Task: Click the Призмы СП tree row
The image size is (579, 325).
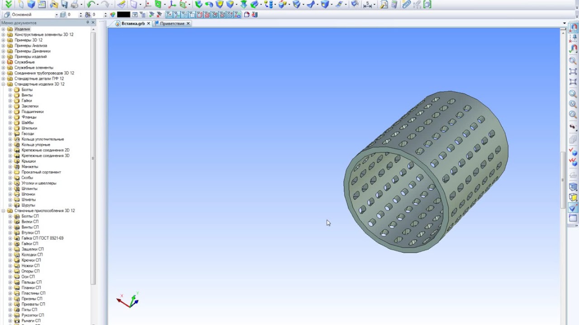Action: [x=32, y=299]
